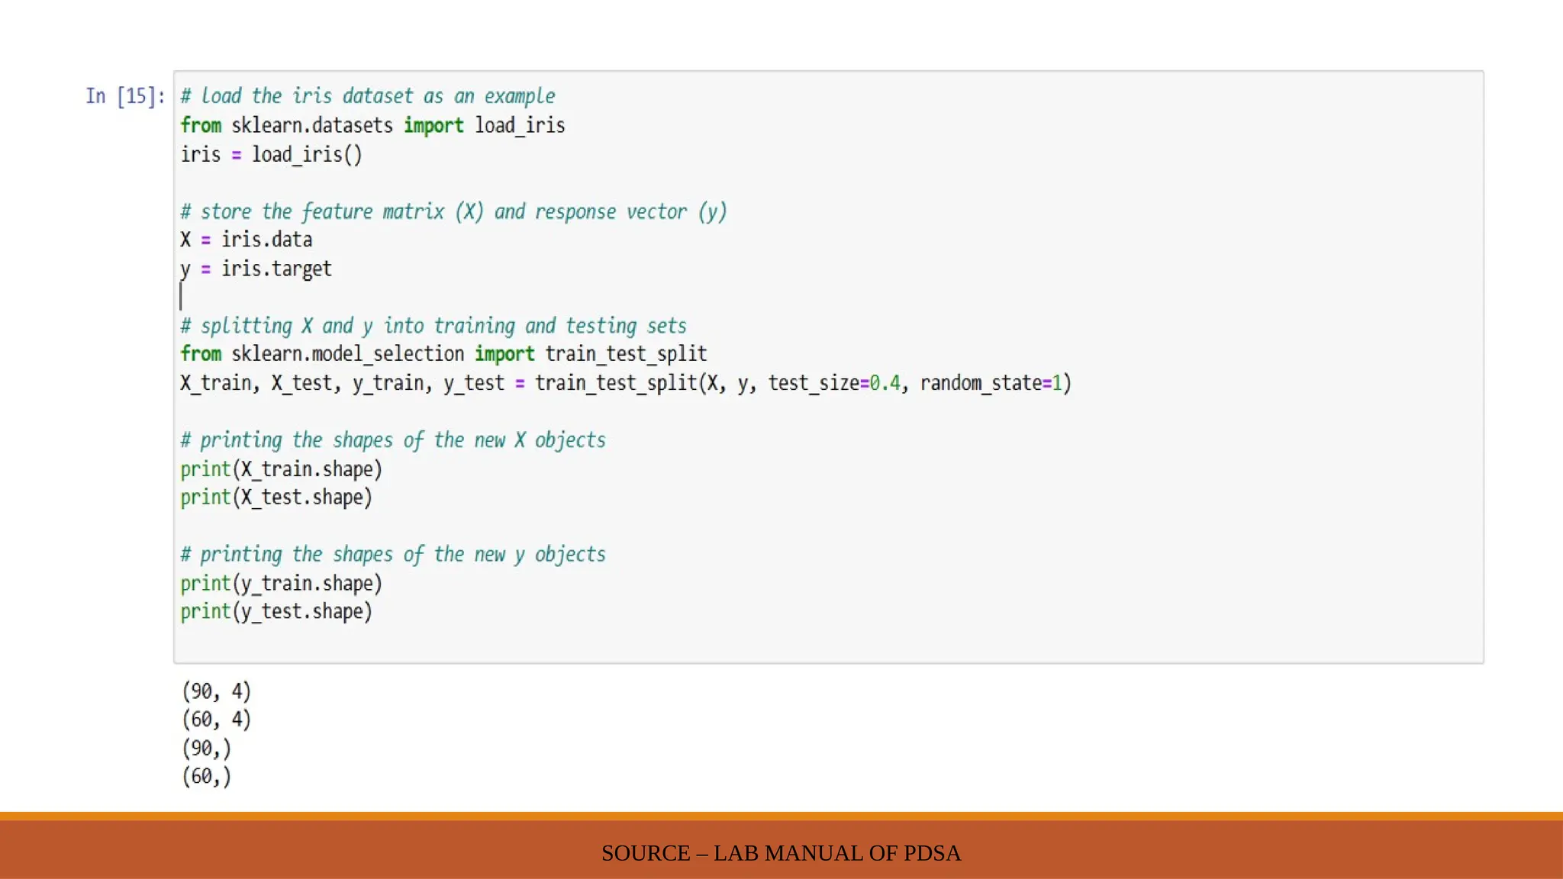Click the 'load the iris dataset' comment line
Image resolution: width=1563 pixels, height=879 pixels.
point(368,96)
